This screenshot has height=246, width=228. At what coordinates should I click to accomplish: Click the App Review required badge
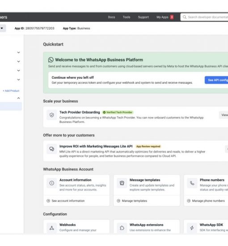point(148,146)
